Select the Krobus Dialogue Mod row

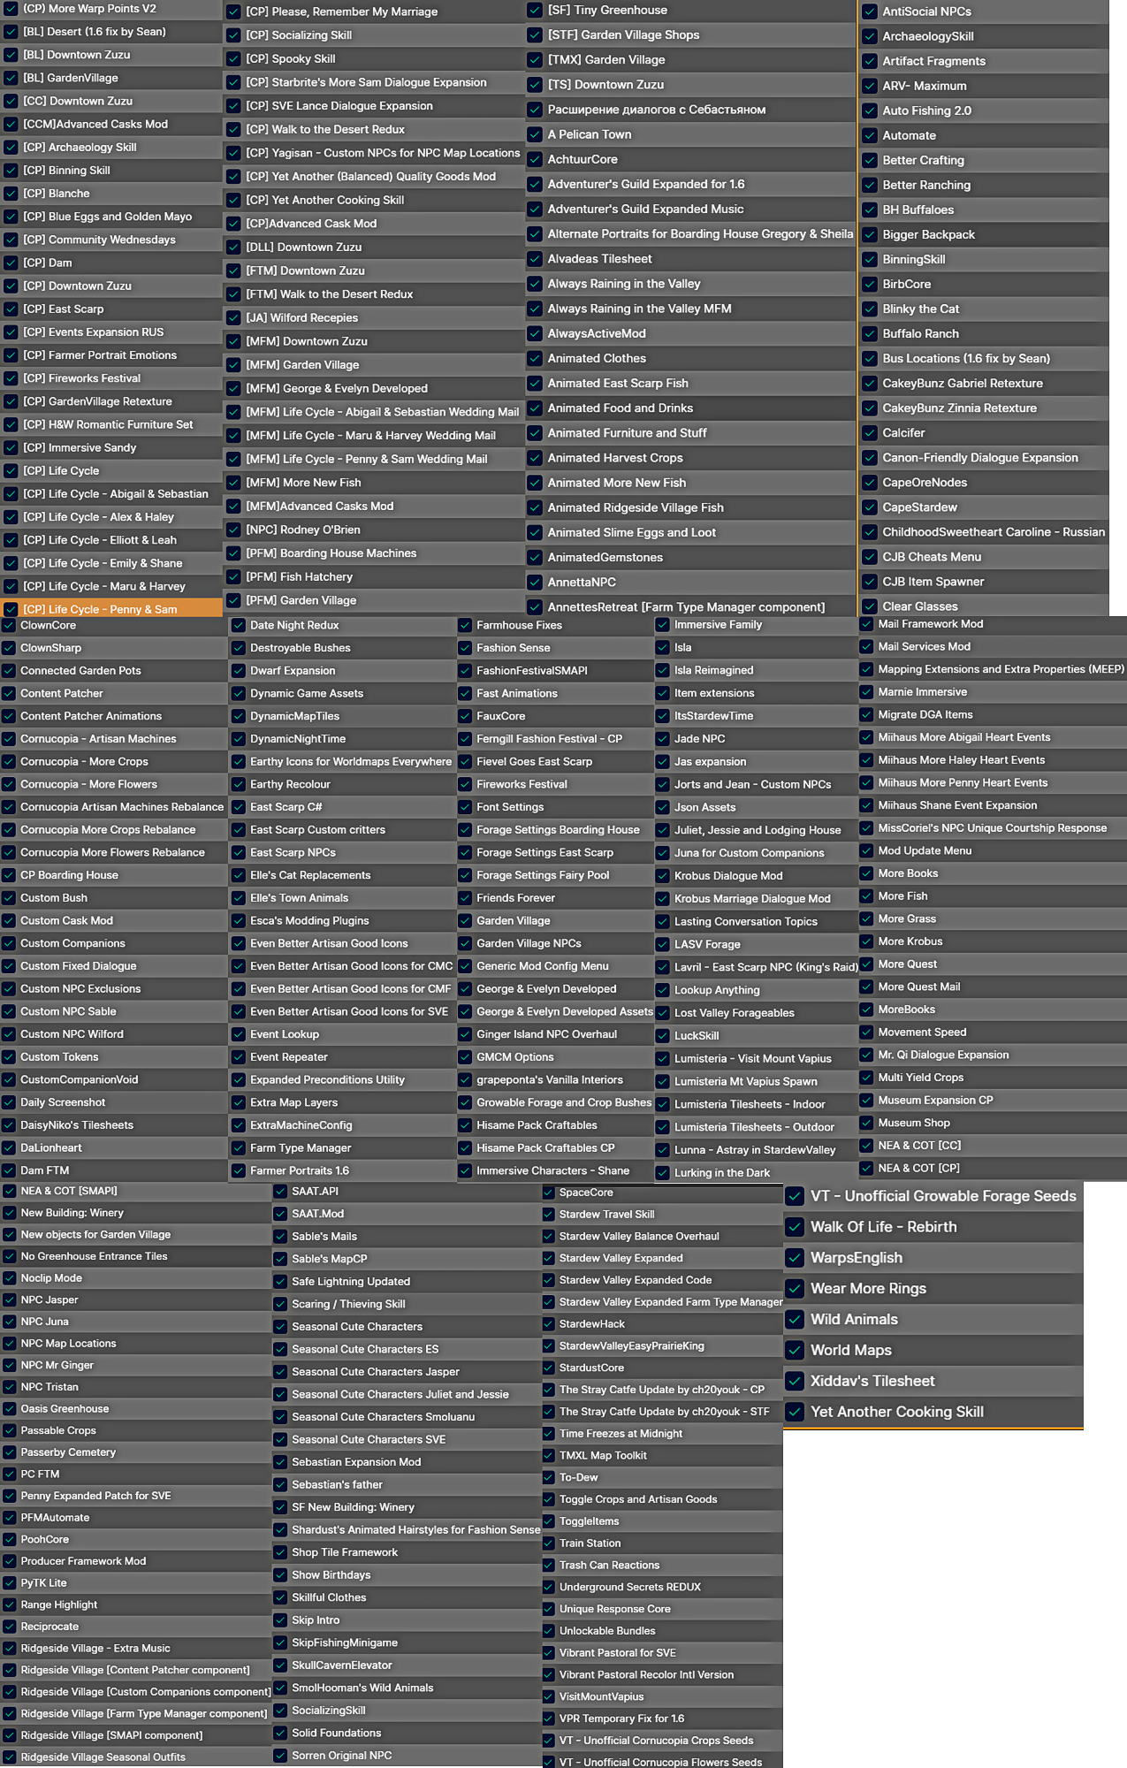tap(756, 876)
